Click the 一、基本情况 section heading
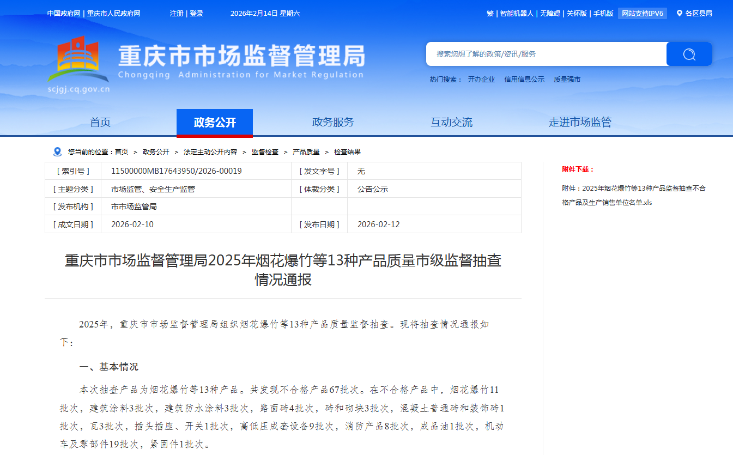This screenshot has width=733, height=455. point(109,367)
